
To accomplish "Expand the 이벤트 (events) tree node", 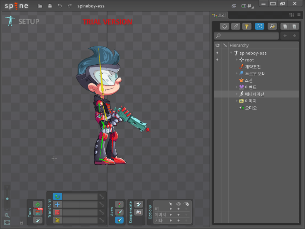I will click(x=237, y=87).
